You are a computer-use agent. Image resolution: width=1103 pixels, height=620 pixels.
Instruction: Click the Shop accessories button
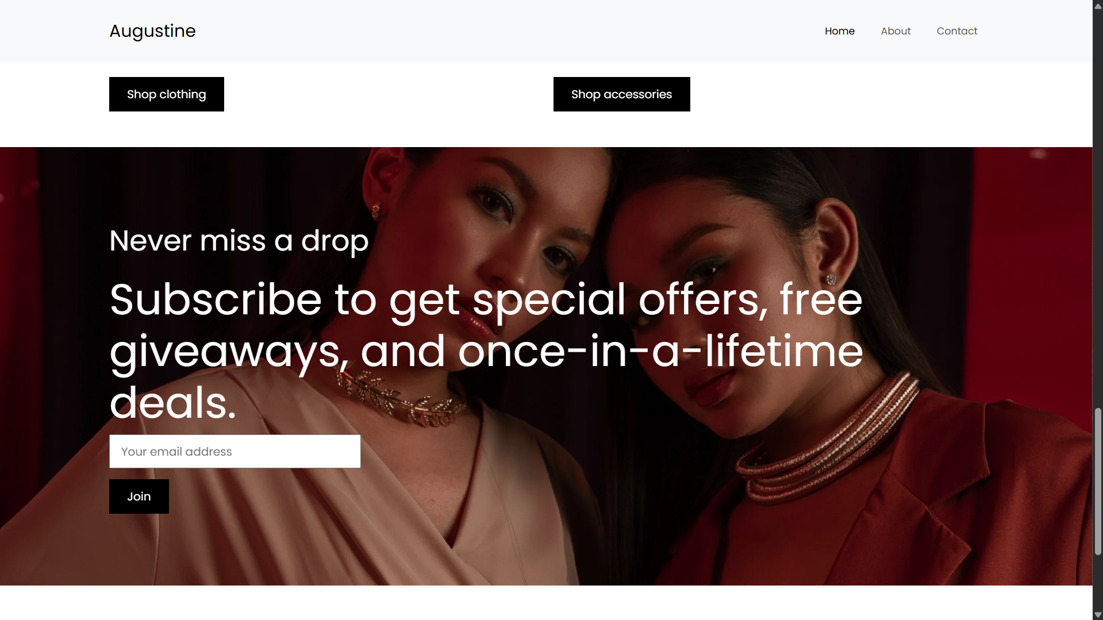pos(621,94)
